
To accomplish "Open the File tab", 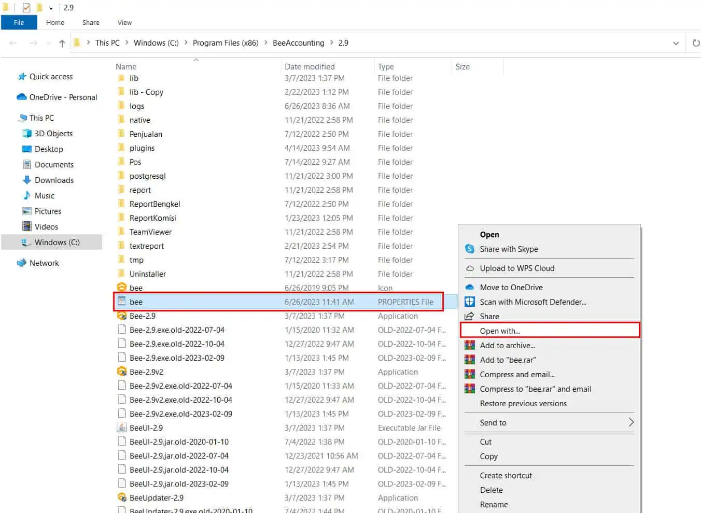I will (x=19, y=22).
